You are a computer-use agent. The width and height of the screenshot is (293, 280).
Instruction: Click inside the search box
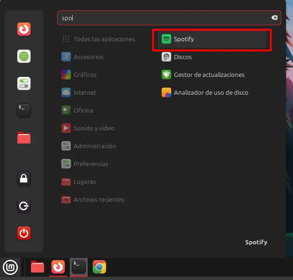164,18
